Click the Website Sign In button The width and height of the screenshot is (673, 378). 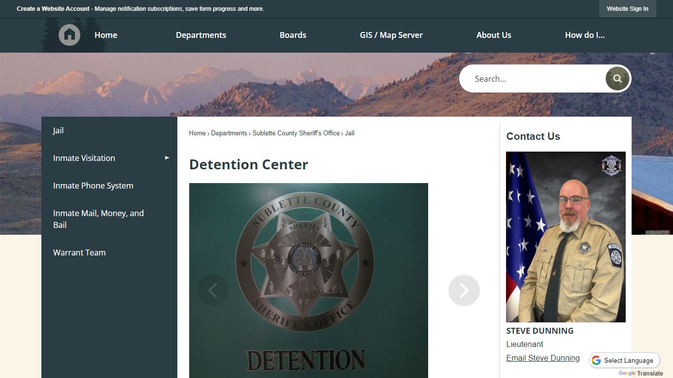628,9
